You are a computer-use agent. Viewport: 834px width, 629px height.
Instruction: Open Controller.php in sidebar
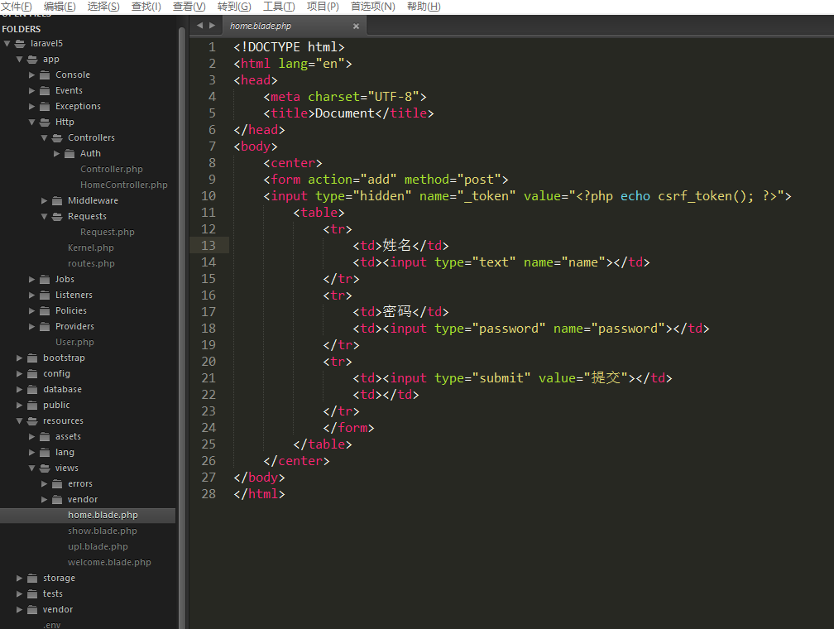[x=112, y=169]
